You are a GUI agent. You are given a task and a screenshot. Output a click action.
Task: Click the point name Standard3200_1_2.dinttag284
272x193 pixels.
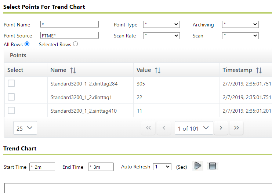tap(84, 84)
